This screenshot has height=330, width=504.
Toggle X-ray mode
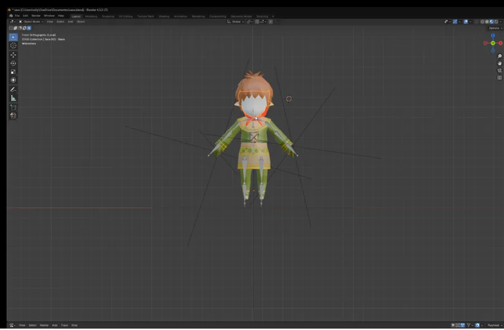coord(476,21)
